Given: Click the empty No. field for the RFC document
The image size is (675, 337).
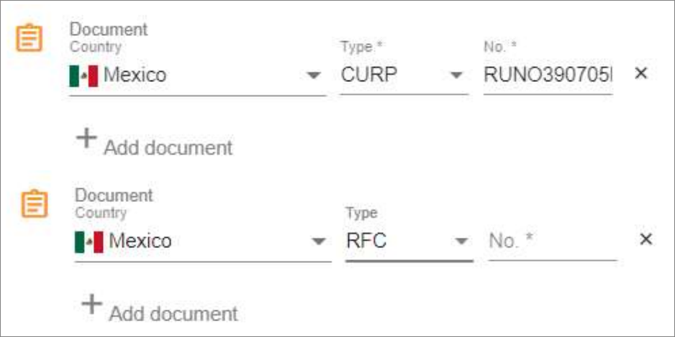Looking at the screenshot, I should click(553, 241).
